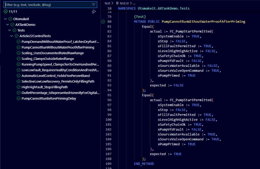Click pass icon of Scaling_ClampsOutsideRatedRange
The image size is (260, 169).
(19, 59)
